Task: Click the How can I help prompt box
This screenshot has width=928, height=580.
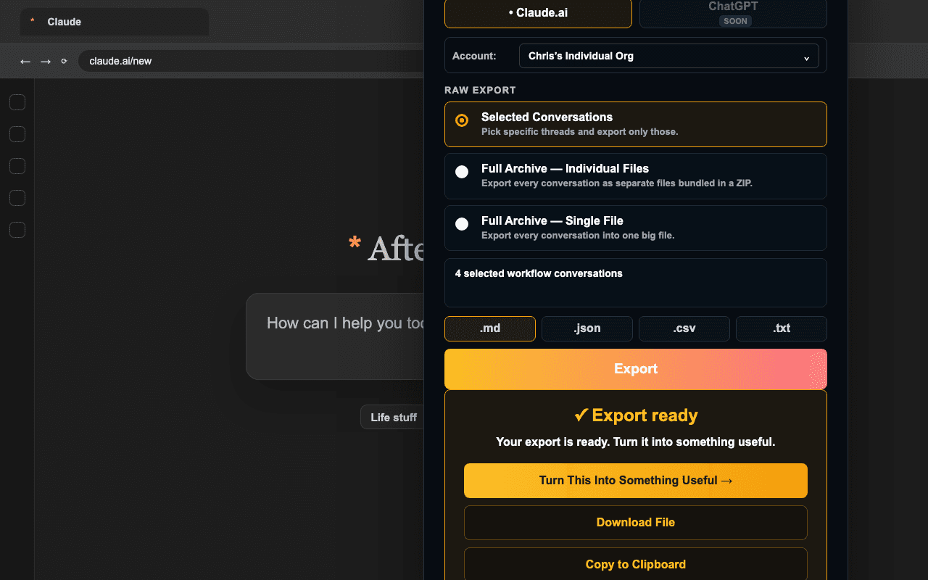Action: coord(335,336)
